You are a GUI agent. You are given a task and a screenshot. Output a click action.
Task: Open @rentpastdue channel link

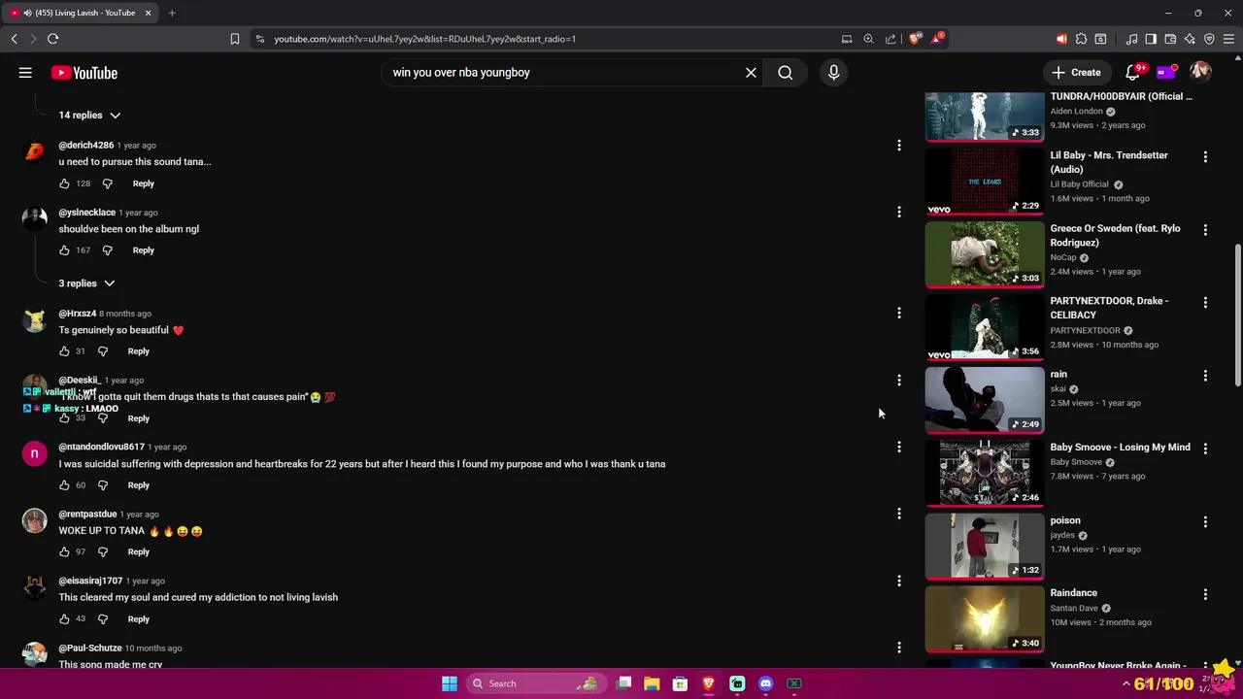[x=87, y=515]
